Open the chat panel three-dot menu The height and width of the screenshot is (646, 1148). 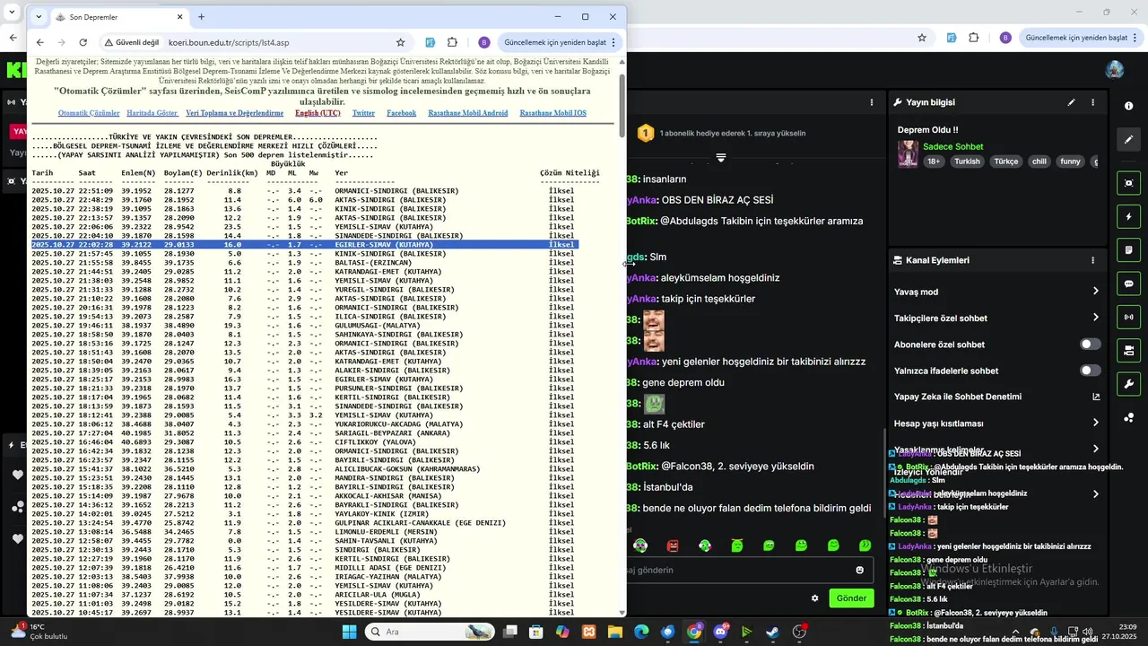pyautogui.click(x=873, y=102)
